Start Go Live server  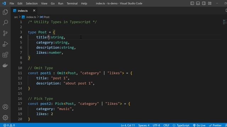pyautogui.click(x=199, y=125)
